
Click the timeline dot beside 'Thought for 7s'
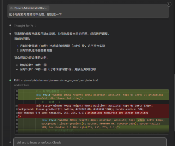click(10, 26)
